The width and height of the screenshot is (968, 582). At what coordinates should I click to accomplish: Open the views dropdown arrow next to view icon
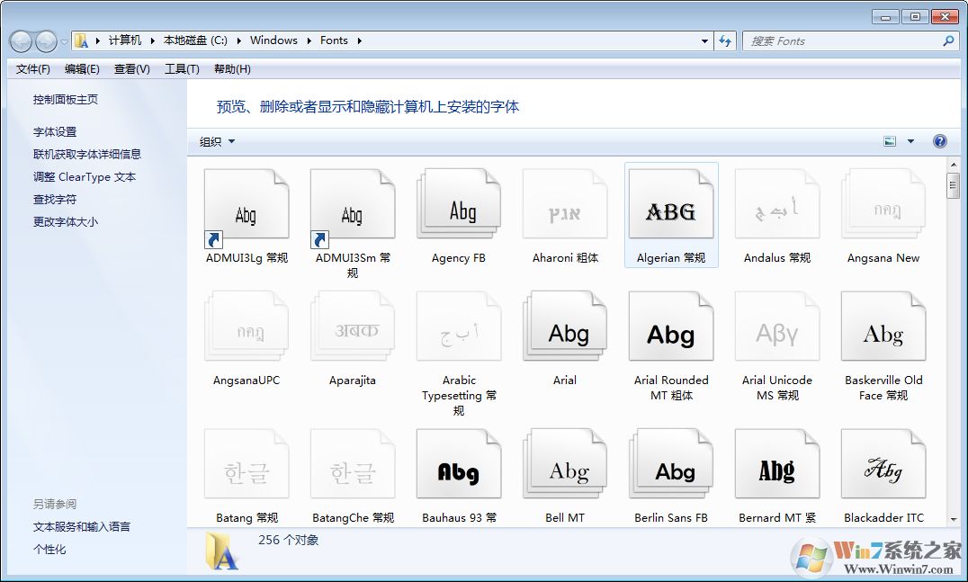point(909,141)
